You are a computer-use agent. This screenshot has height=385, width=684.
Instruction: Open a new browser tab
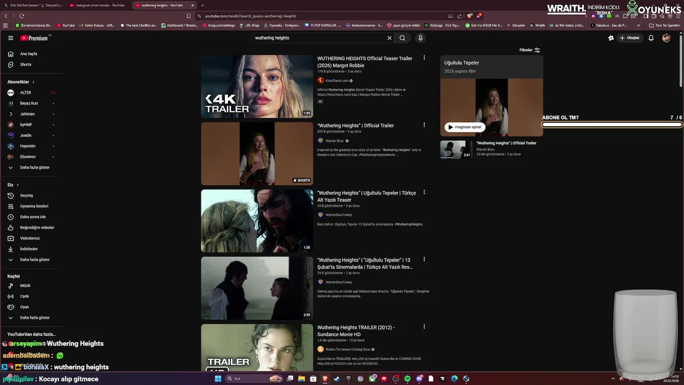pyautogui.click(x=203, y=5)
